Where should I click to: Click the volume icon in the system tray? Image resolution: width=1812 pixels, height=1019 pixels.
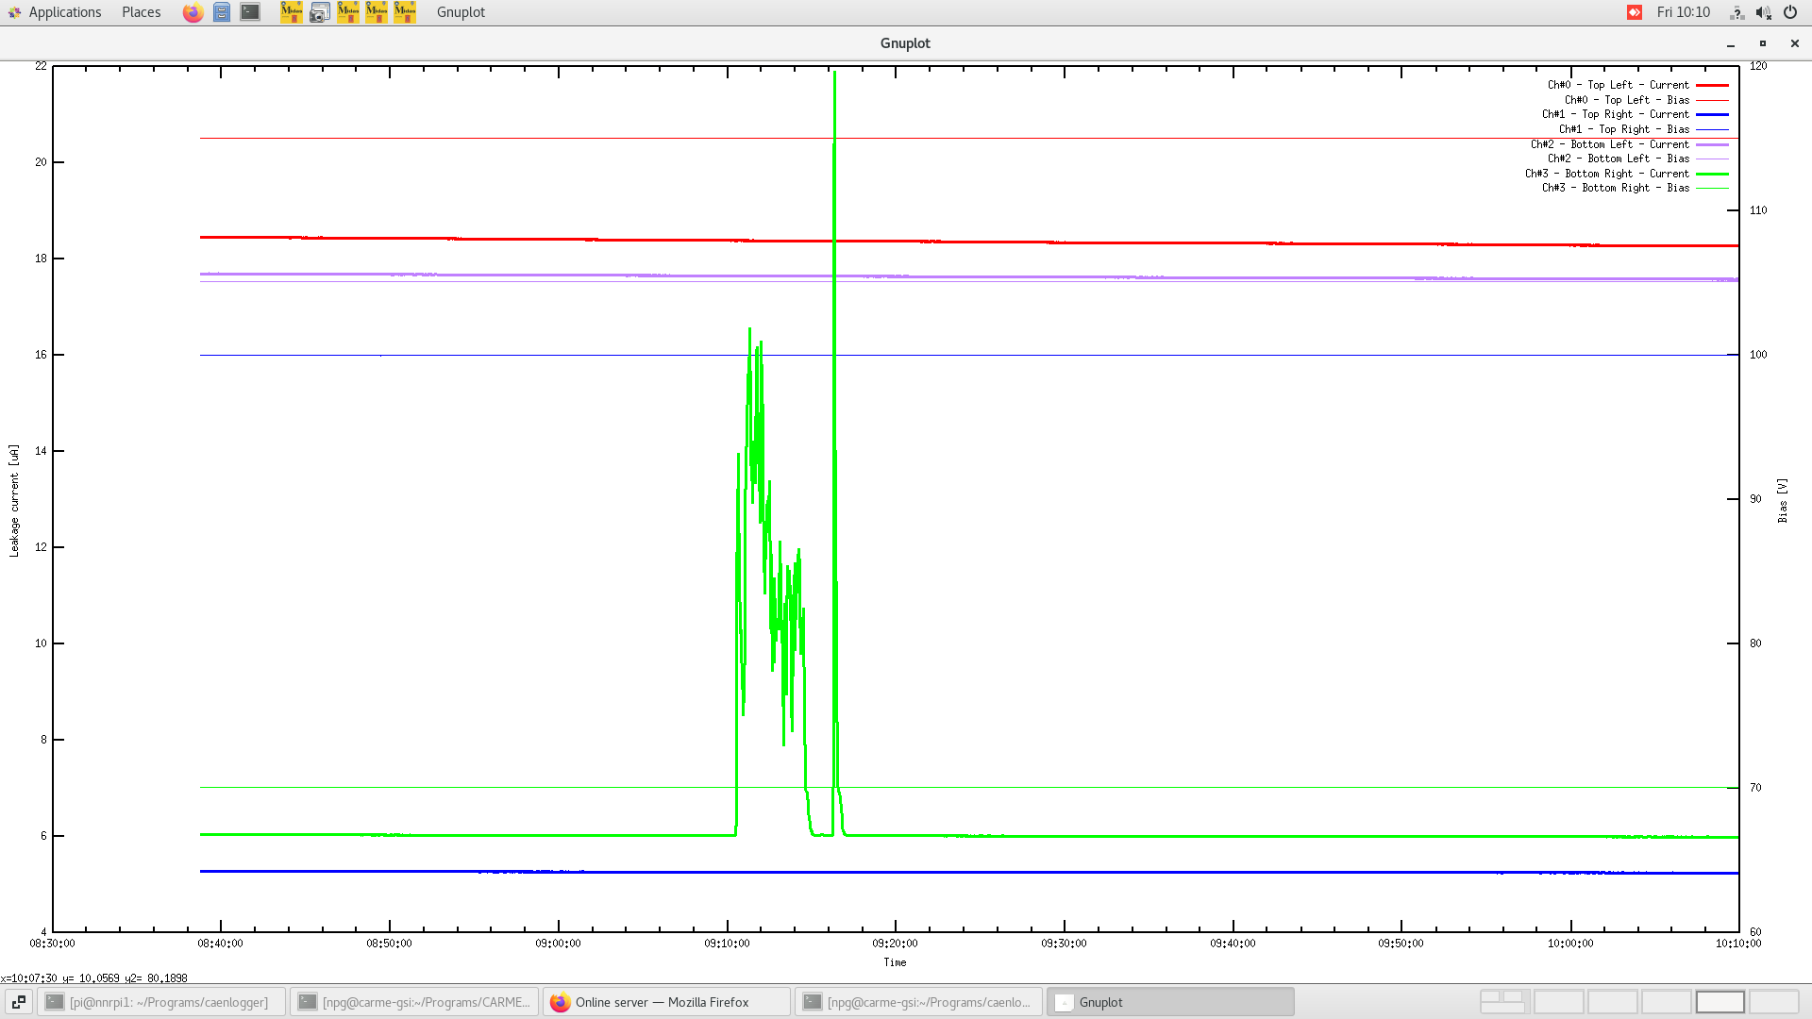pyautogui.click(x=1763, y=12)
